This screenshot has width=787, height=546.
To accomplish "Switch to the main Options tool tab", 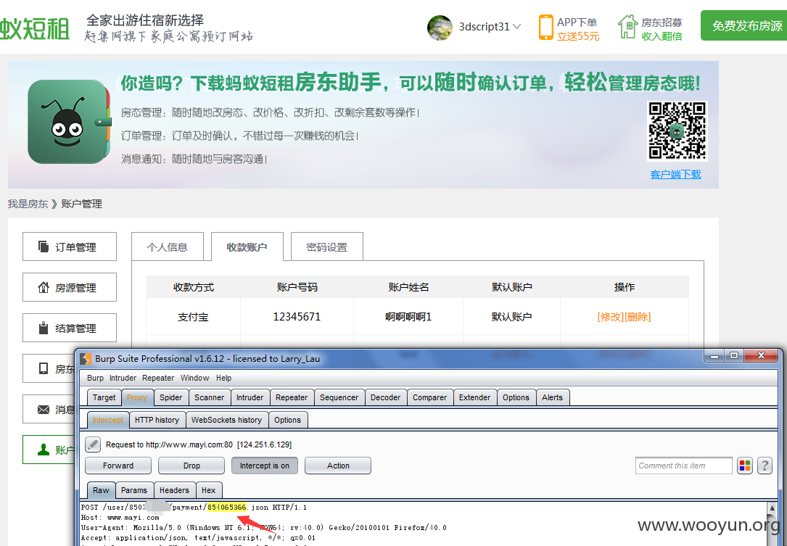I will pos(516,397).
